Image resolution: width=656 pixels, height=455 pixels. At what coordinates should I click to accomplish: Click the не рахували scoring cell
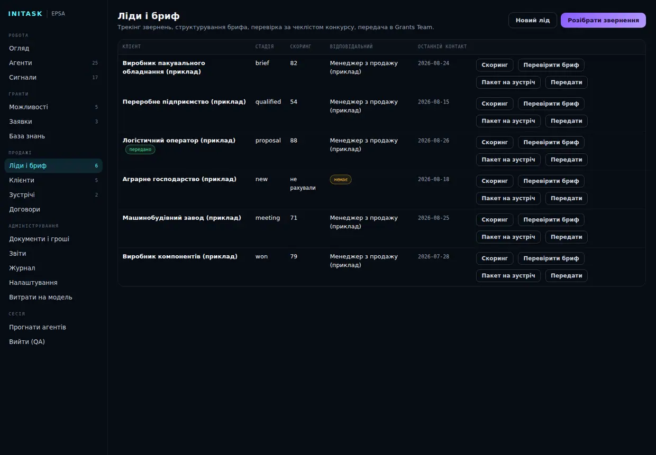(303, 183)
